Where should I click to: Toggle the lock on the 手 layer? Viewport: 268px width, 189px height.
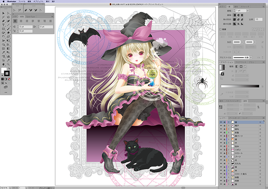coord(224,143)
